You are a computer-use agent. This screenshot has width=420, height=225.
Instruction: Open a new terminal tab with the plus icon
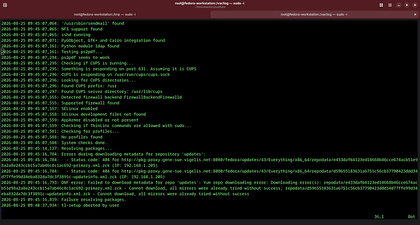pyautogui.click(x=5, y=5)
